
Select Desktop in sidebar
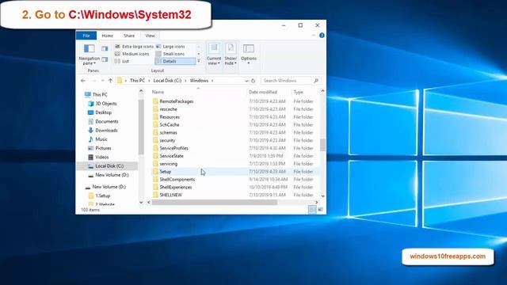[100, 112]
